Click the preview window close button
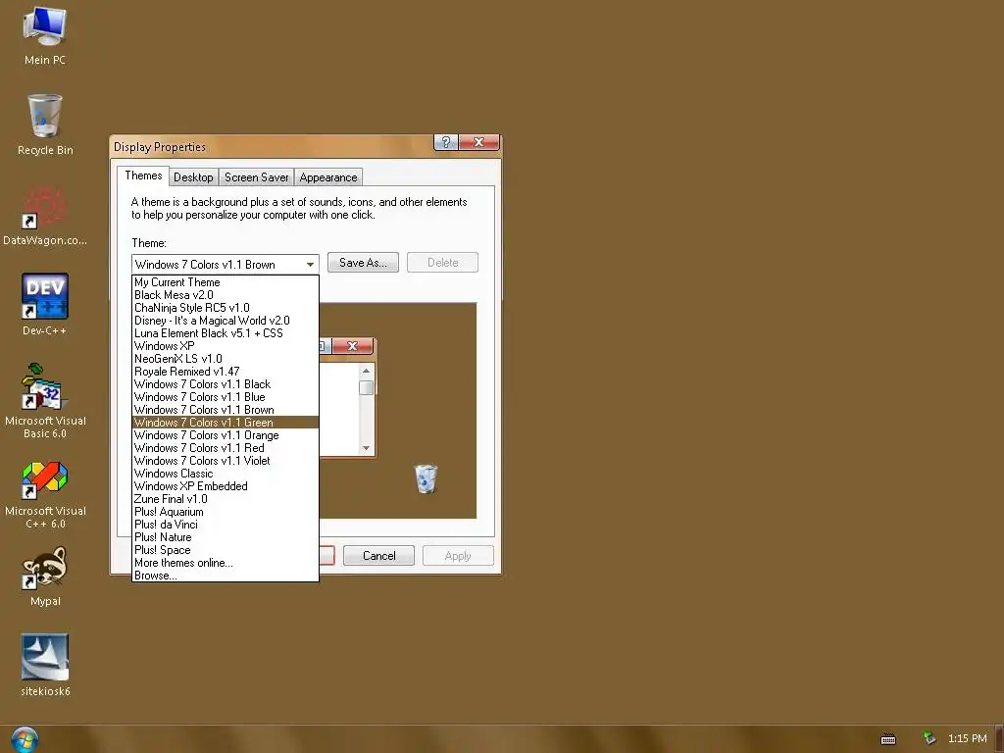 (x=352, y=346)
